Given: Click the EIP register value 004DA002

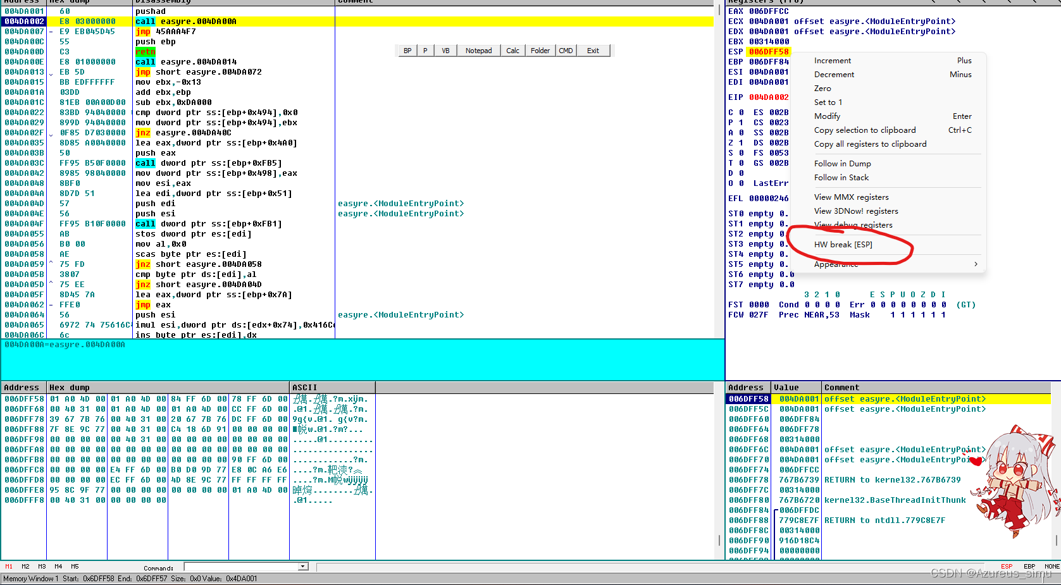Looking at the screenshot, I should click(769, 97).
